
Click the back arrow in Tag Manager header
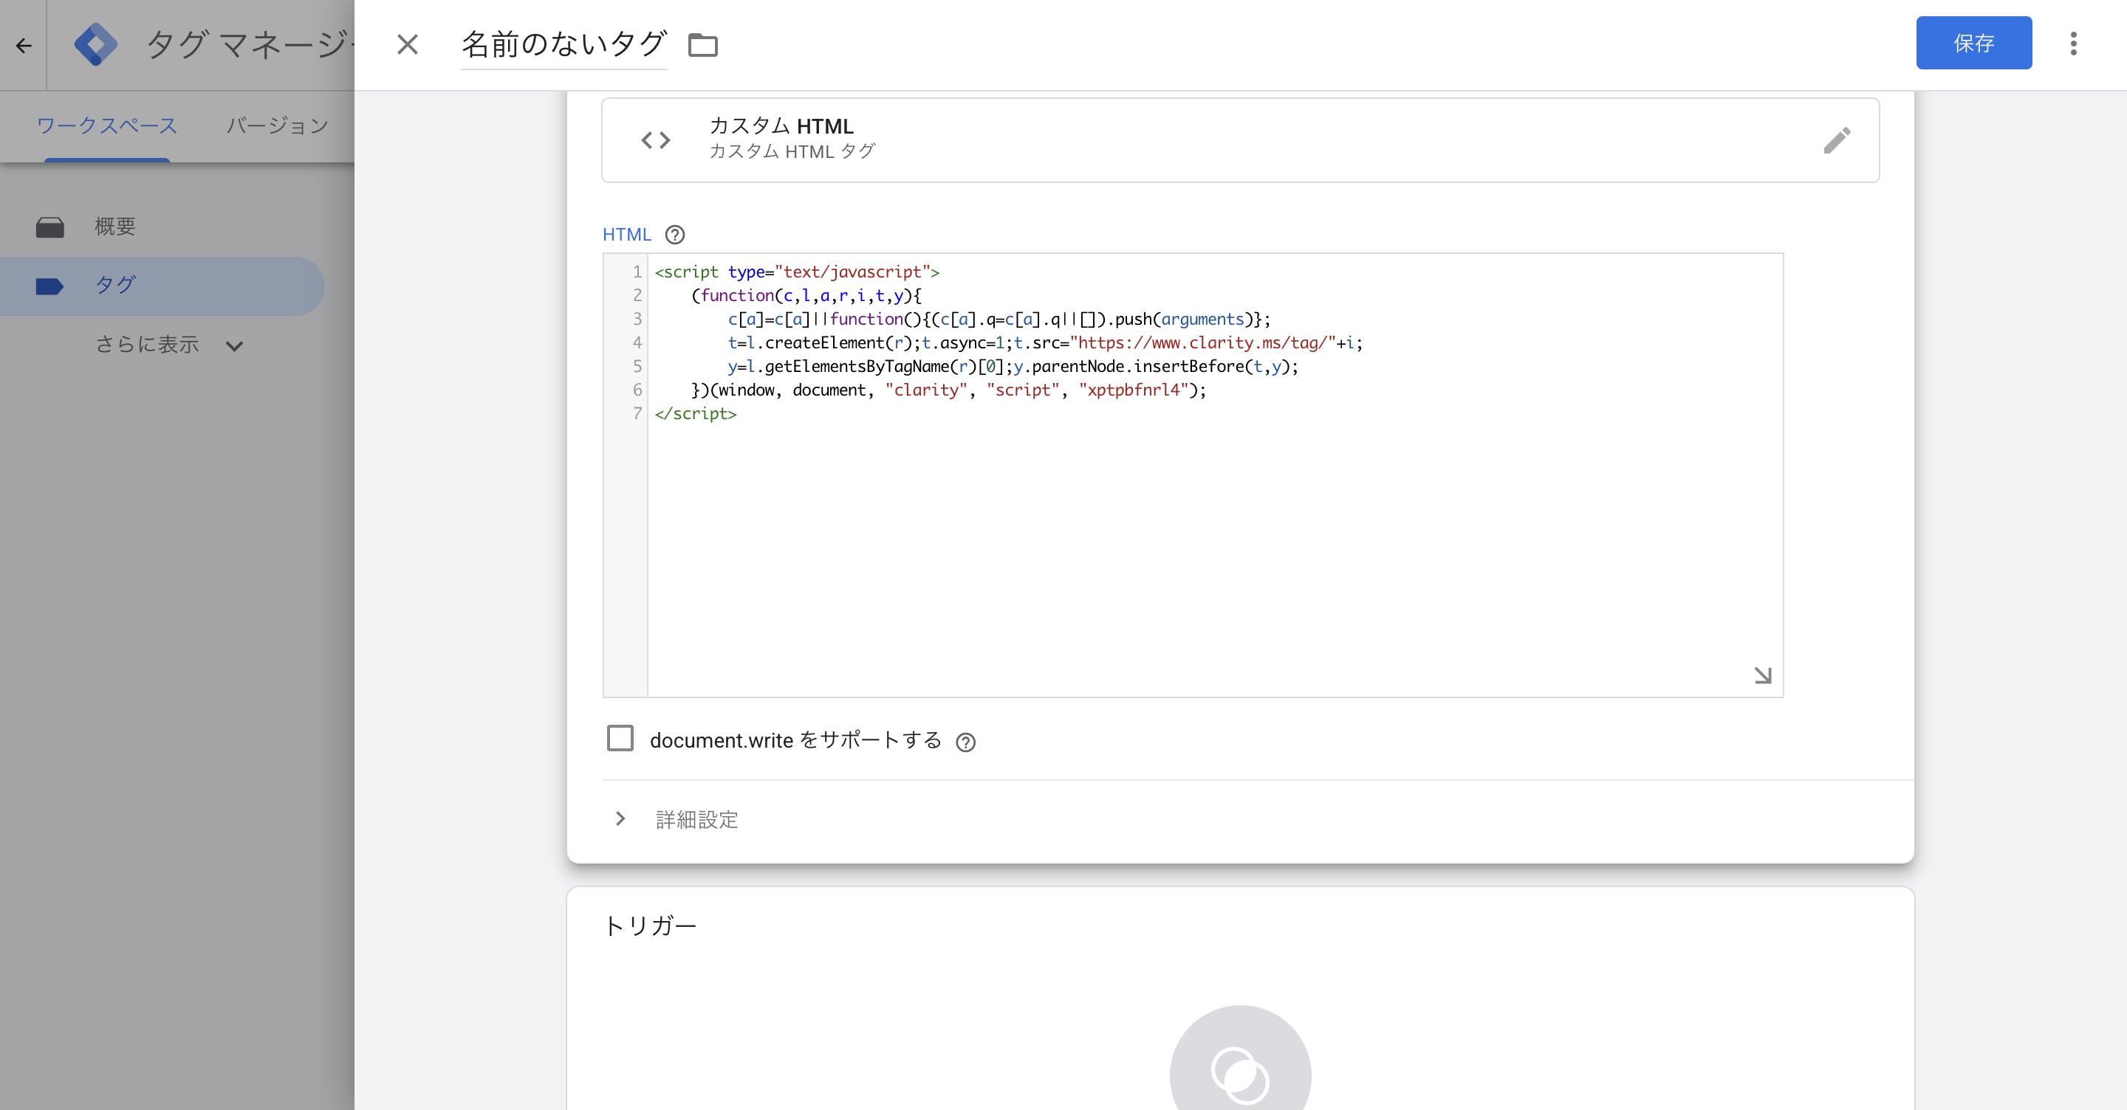click(24, 46)
